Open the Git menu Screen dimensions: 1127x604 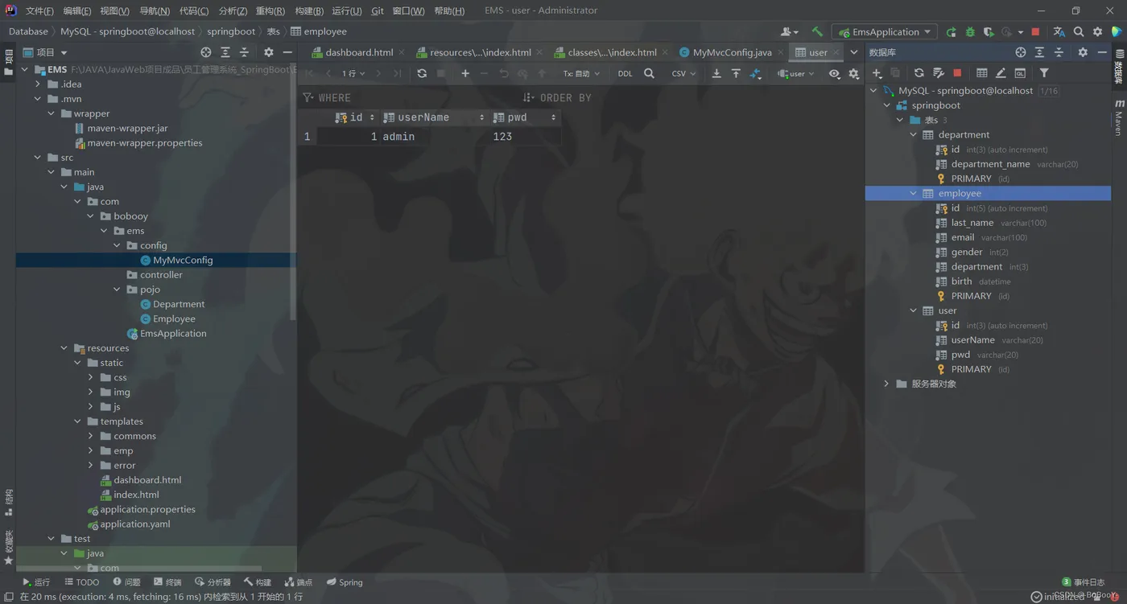coord(378,10)
